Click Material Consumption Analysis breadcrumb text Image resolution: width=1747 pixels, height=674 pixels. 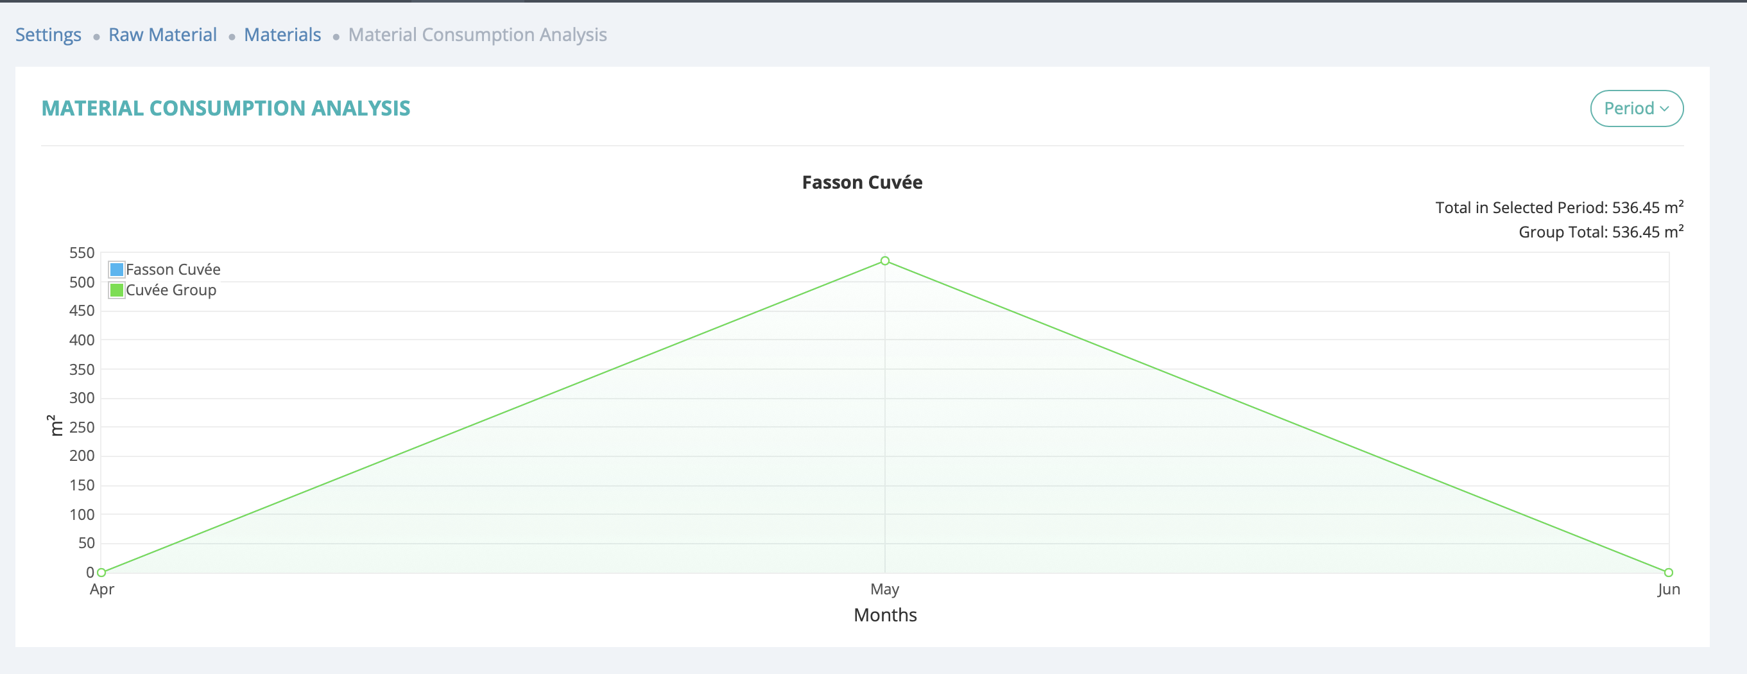tap(478, 35)
